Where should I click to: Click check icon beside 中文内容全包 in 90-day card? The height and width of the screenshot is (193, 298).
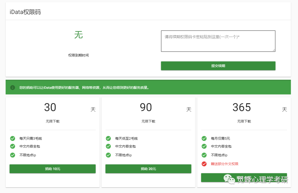click(x=108, y=146)
